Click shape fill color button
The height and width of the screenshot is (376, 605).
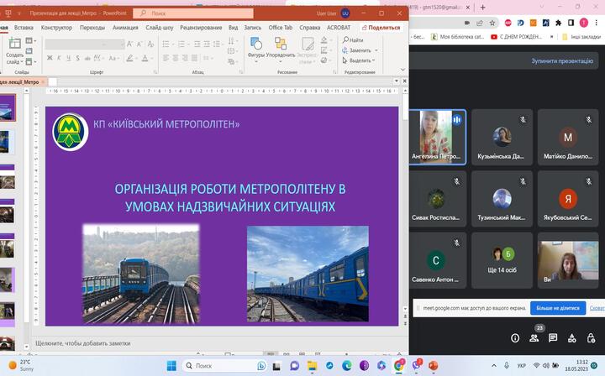324,40
